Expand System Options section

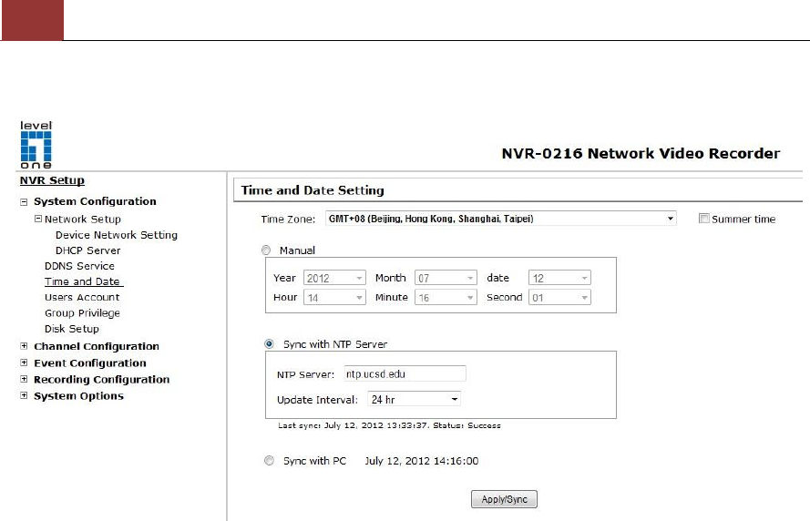pyautogui.click(x=24, y=395)
